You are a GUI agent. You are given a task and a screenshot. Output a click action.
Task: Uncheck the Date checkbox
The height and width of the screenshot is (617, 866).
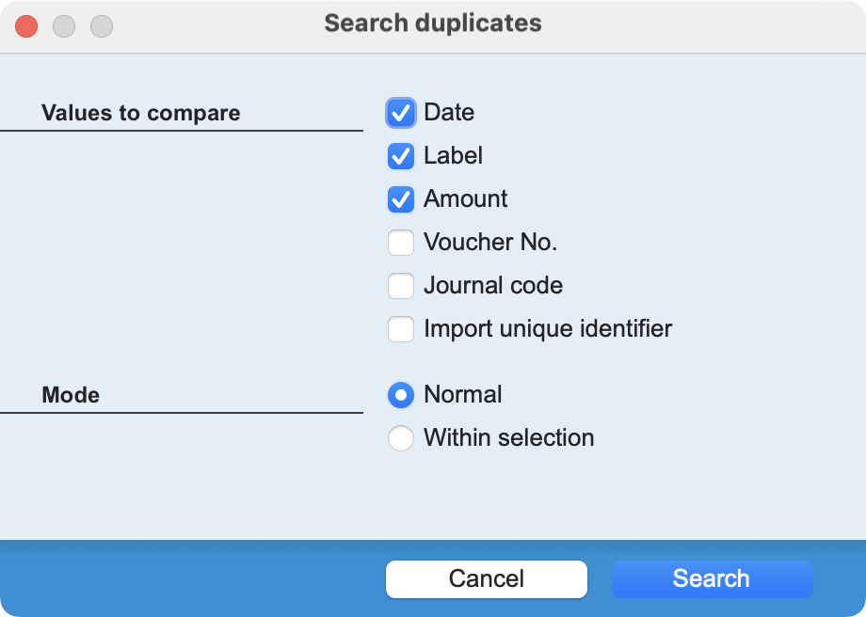[x=401, y=113]
